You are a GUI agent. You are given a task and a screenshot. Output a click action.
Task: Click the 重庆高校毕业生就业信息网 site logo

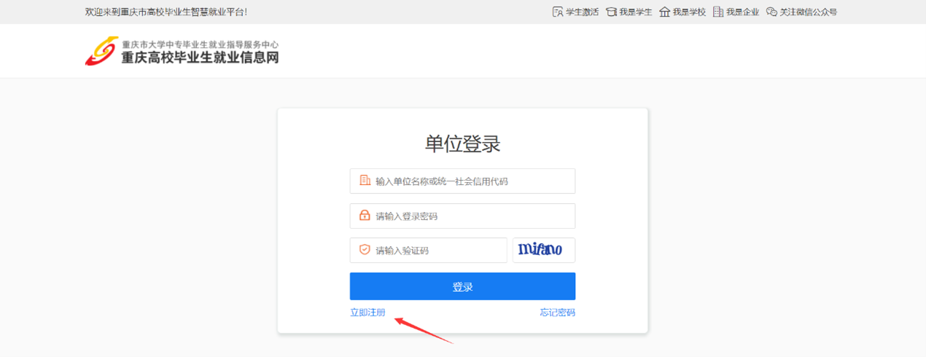(x=182, y=51)
